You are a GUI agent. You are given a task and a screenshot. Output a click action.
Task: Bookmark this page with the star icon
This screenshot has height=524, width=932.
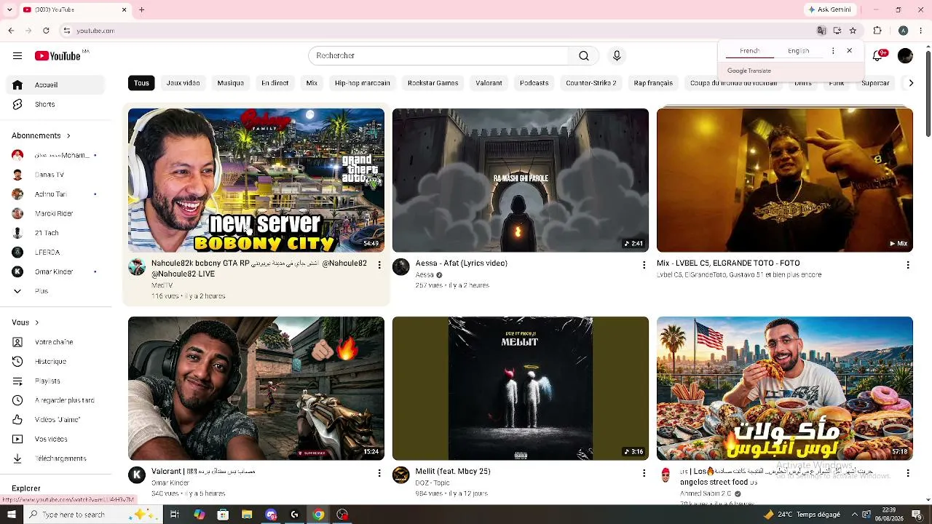click(x=853, y=31)
